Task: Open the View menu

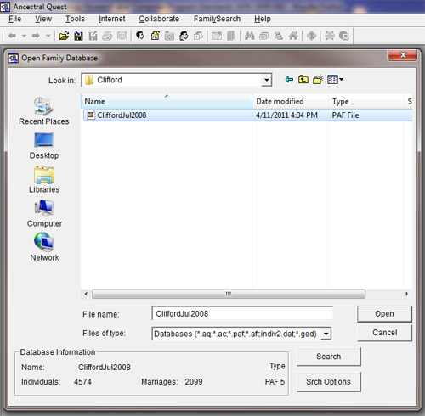Action: tap(43, 19)
